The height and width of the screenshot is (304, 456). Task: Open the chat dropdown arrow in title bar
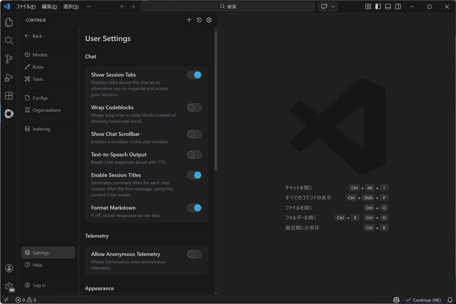333,6
